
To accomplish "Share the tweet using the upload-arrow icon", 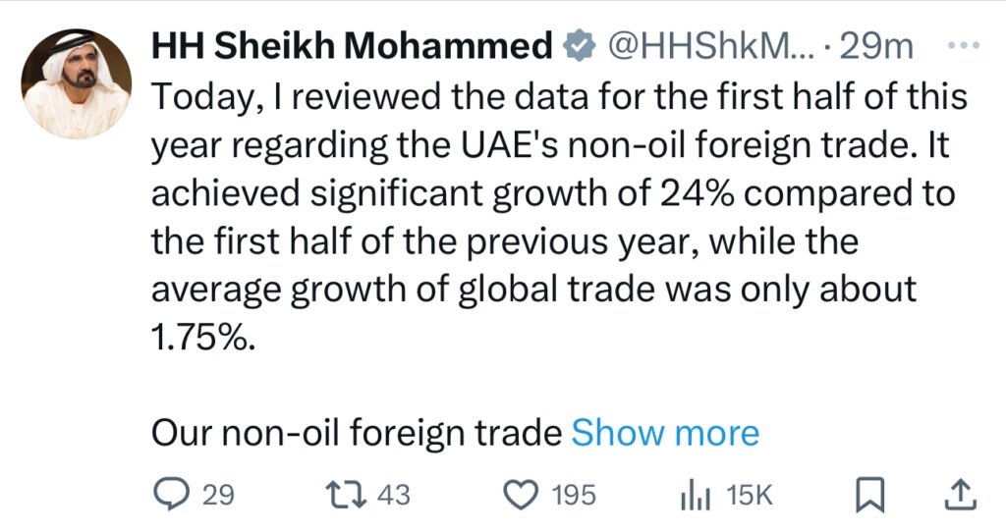I will [961, 496].
